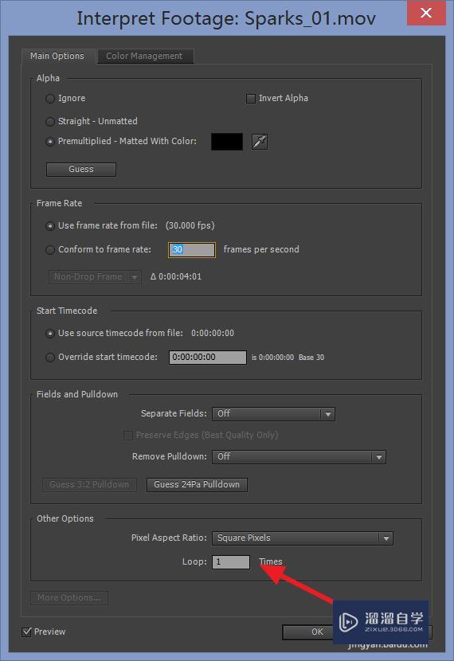Open the black matte color swatch
This screenshot has width=454, height=661.
click(x=227, y=142)
